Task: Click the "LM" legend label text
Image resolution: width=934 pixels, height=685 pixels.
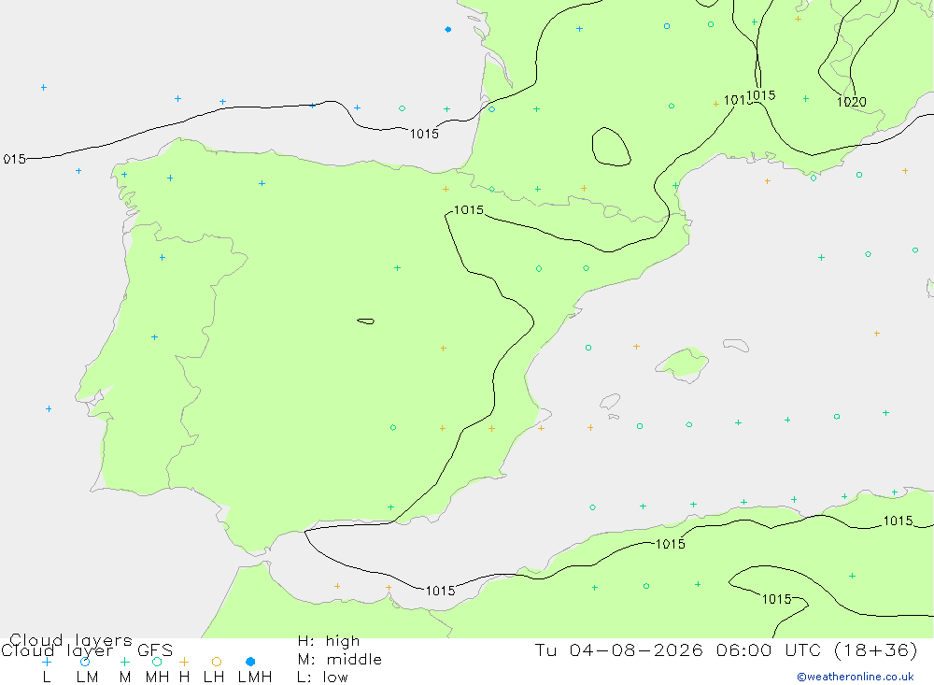Action: [87, 678]
